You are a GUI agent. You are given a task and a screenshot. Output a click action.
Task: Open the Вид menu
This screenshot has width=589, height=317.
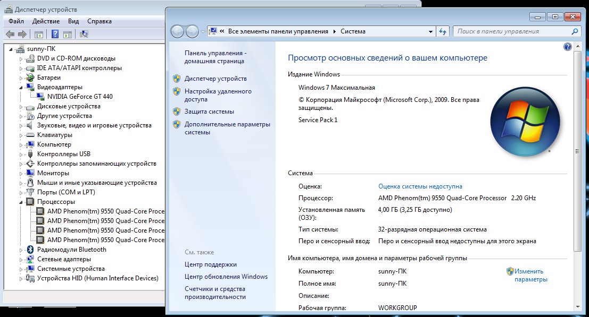(73, 21)
